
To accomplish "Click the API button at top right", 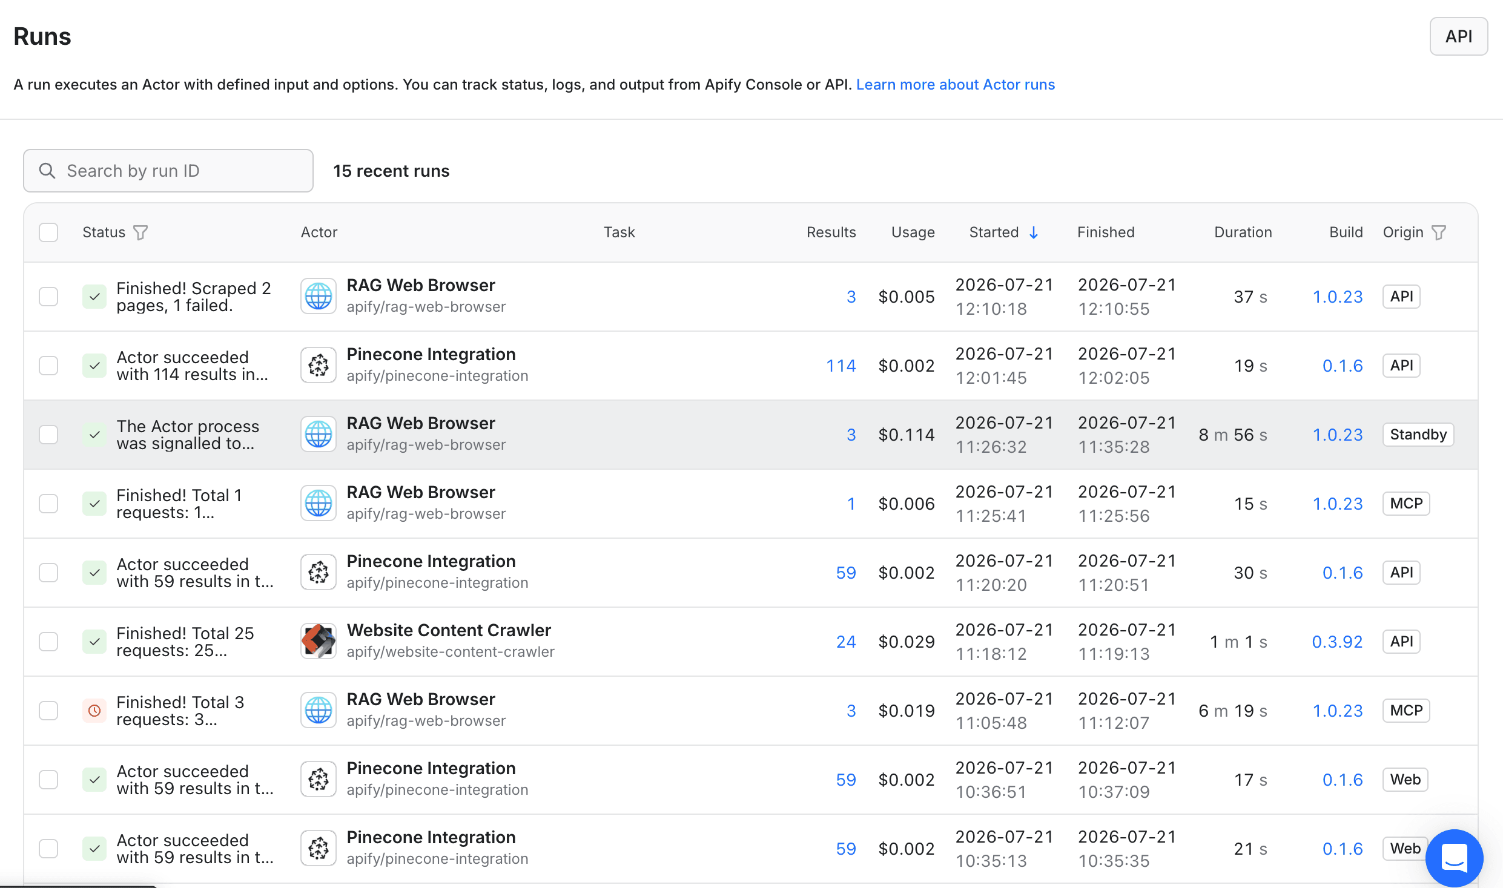I will pyautogui.click(x=1458, y=36).
